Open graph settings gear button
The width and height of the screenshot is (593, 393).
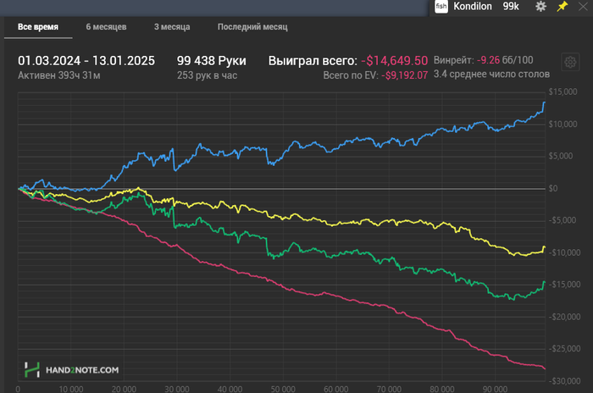coord(570,62)
